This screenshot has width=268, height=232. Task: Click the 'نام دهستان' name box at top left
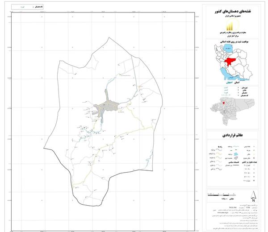point(27,7)
